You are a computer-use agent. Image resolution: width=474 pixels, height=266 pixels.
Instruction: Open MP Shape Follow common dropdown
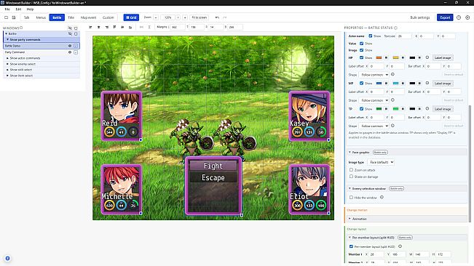tap(374, 100)
